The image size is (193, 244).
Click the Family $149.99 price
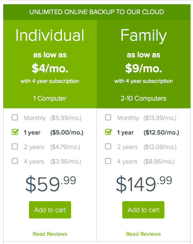point(144,184)
